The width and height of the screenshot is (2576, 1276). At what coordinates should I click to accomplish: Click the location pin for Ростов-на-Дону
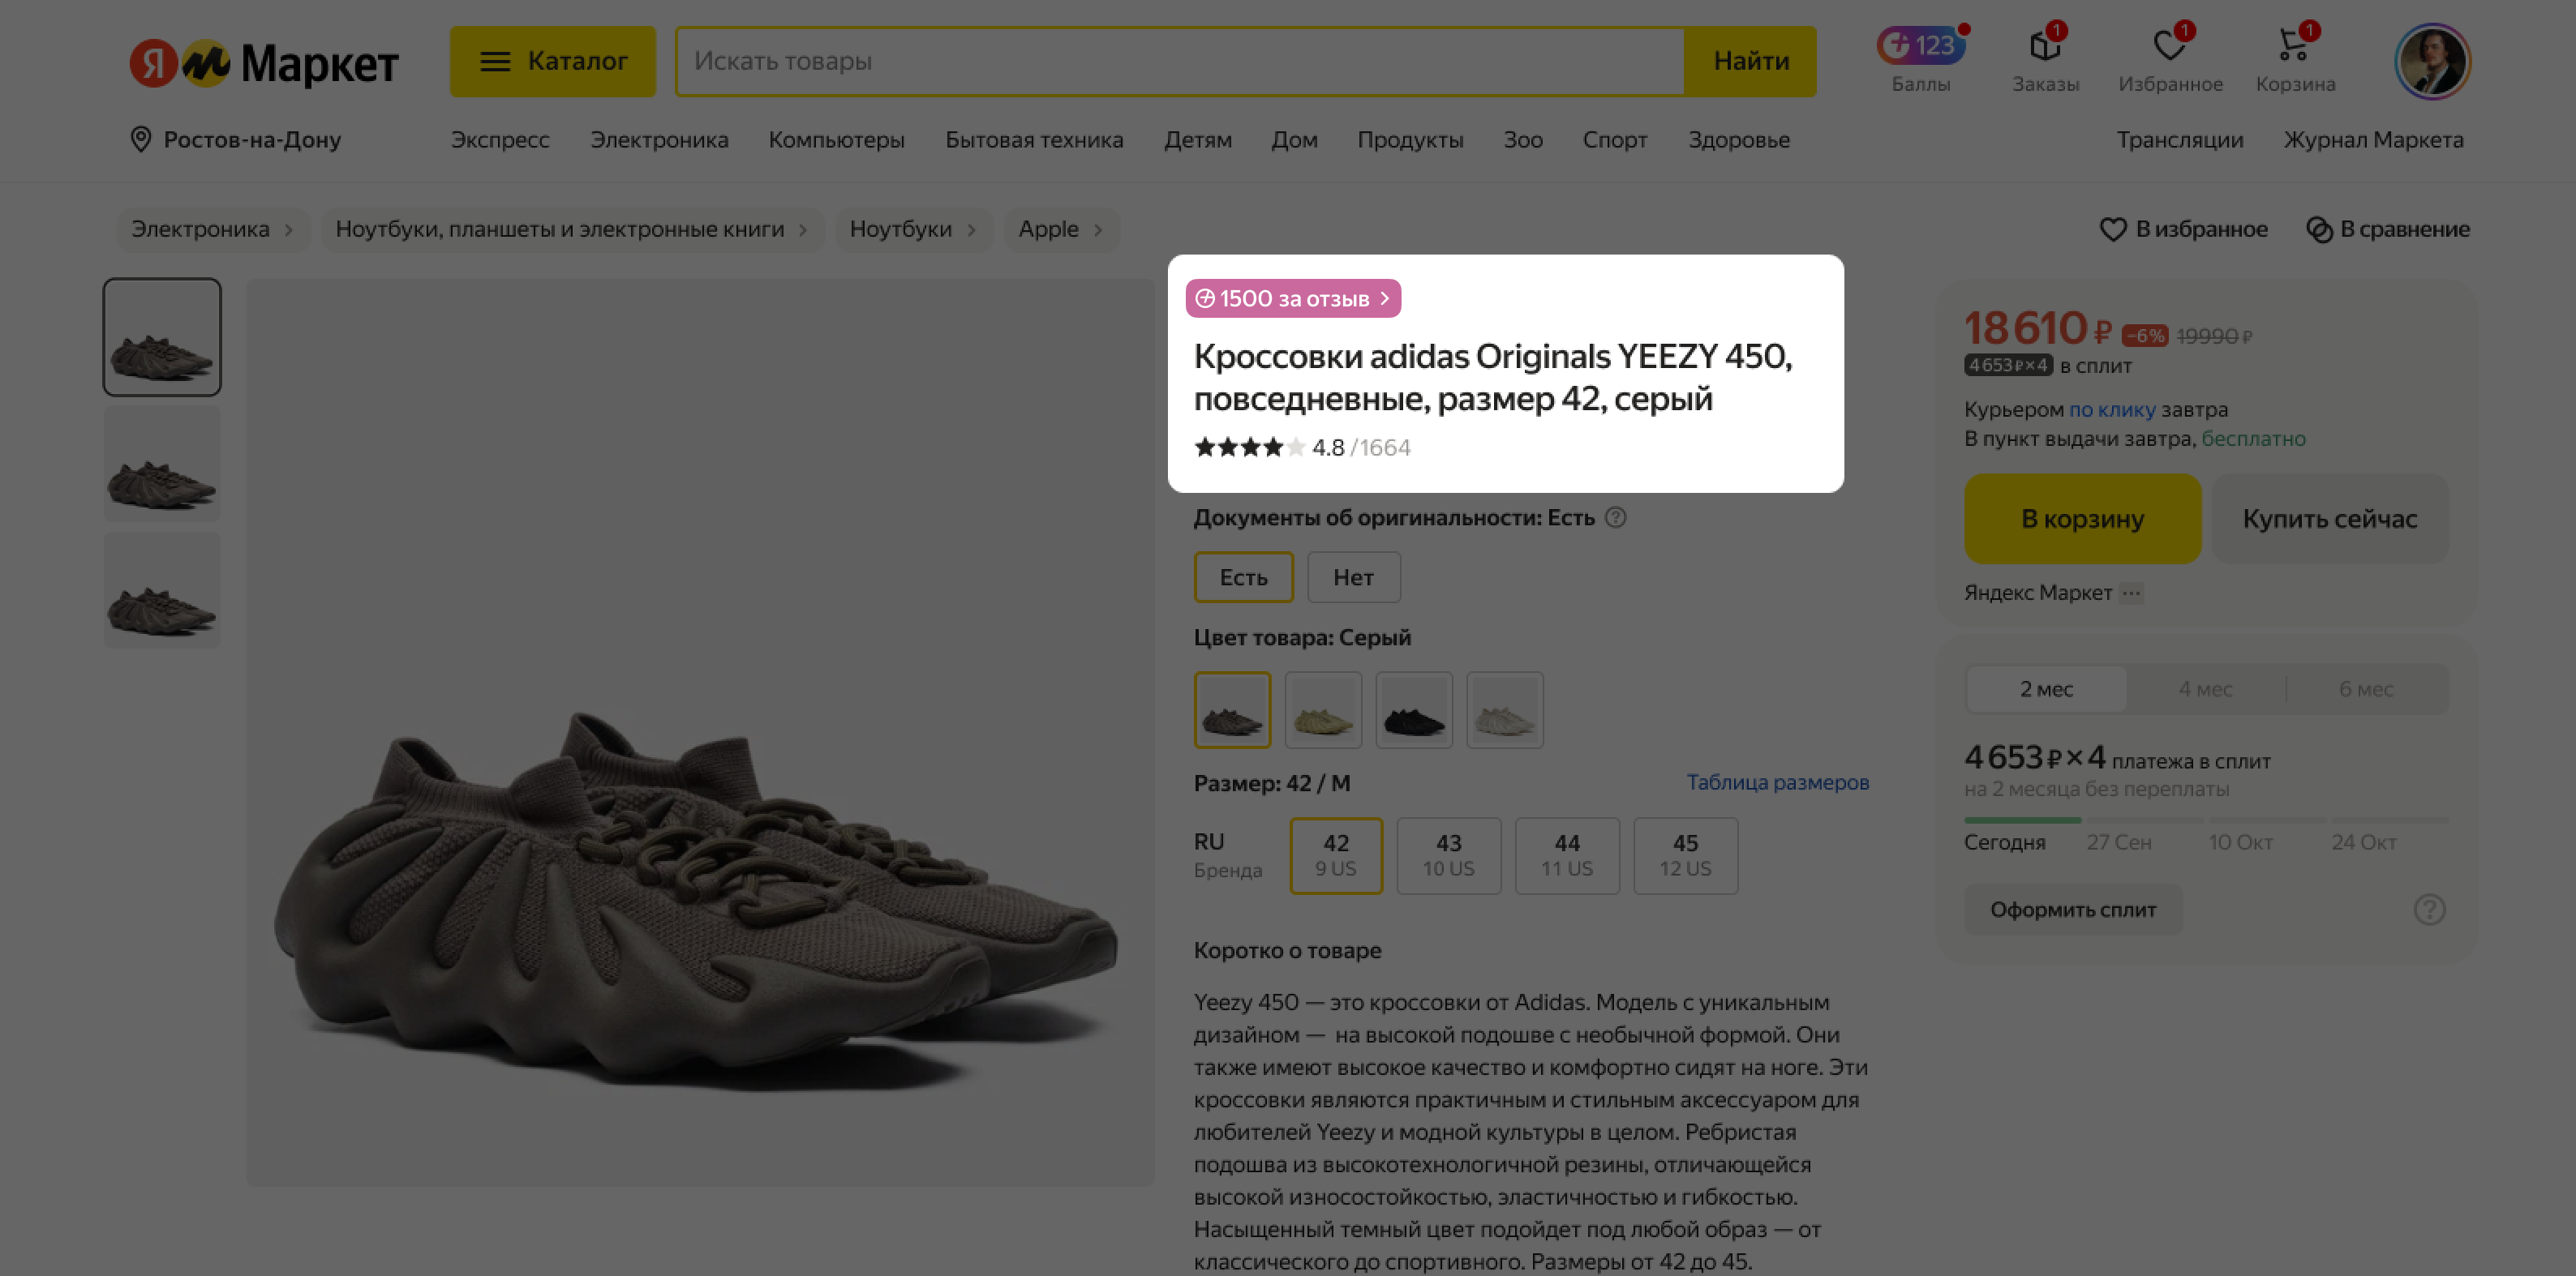pyautogui.click(x=141, y=140)
